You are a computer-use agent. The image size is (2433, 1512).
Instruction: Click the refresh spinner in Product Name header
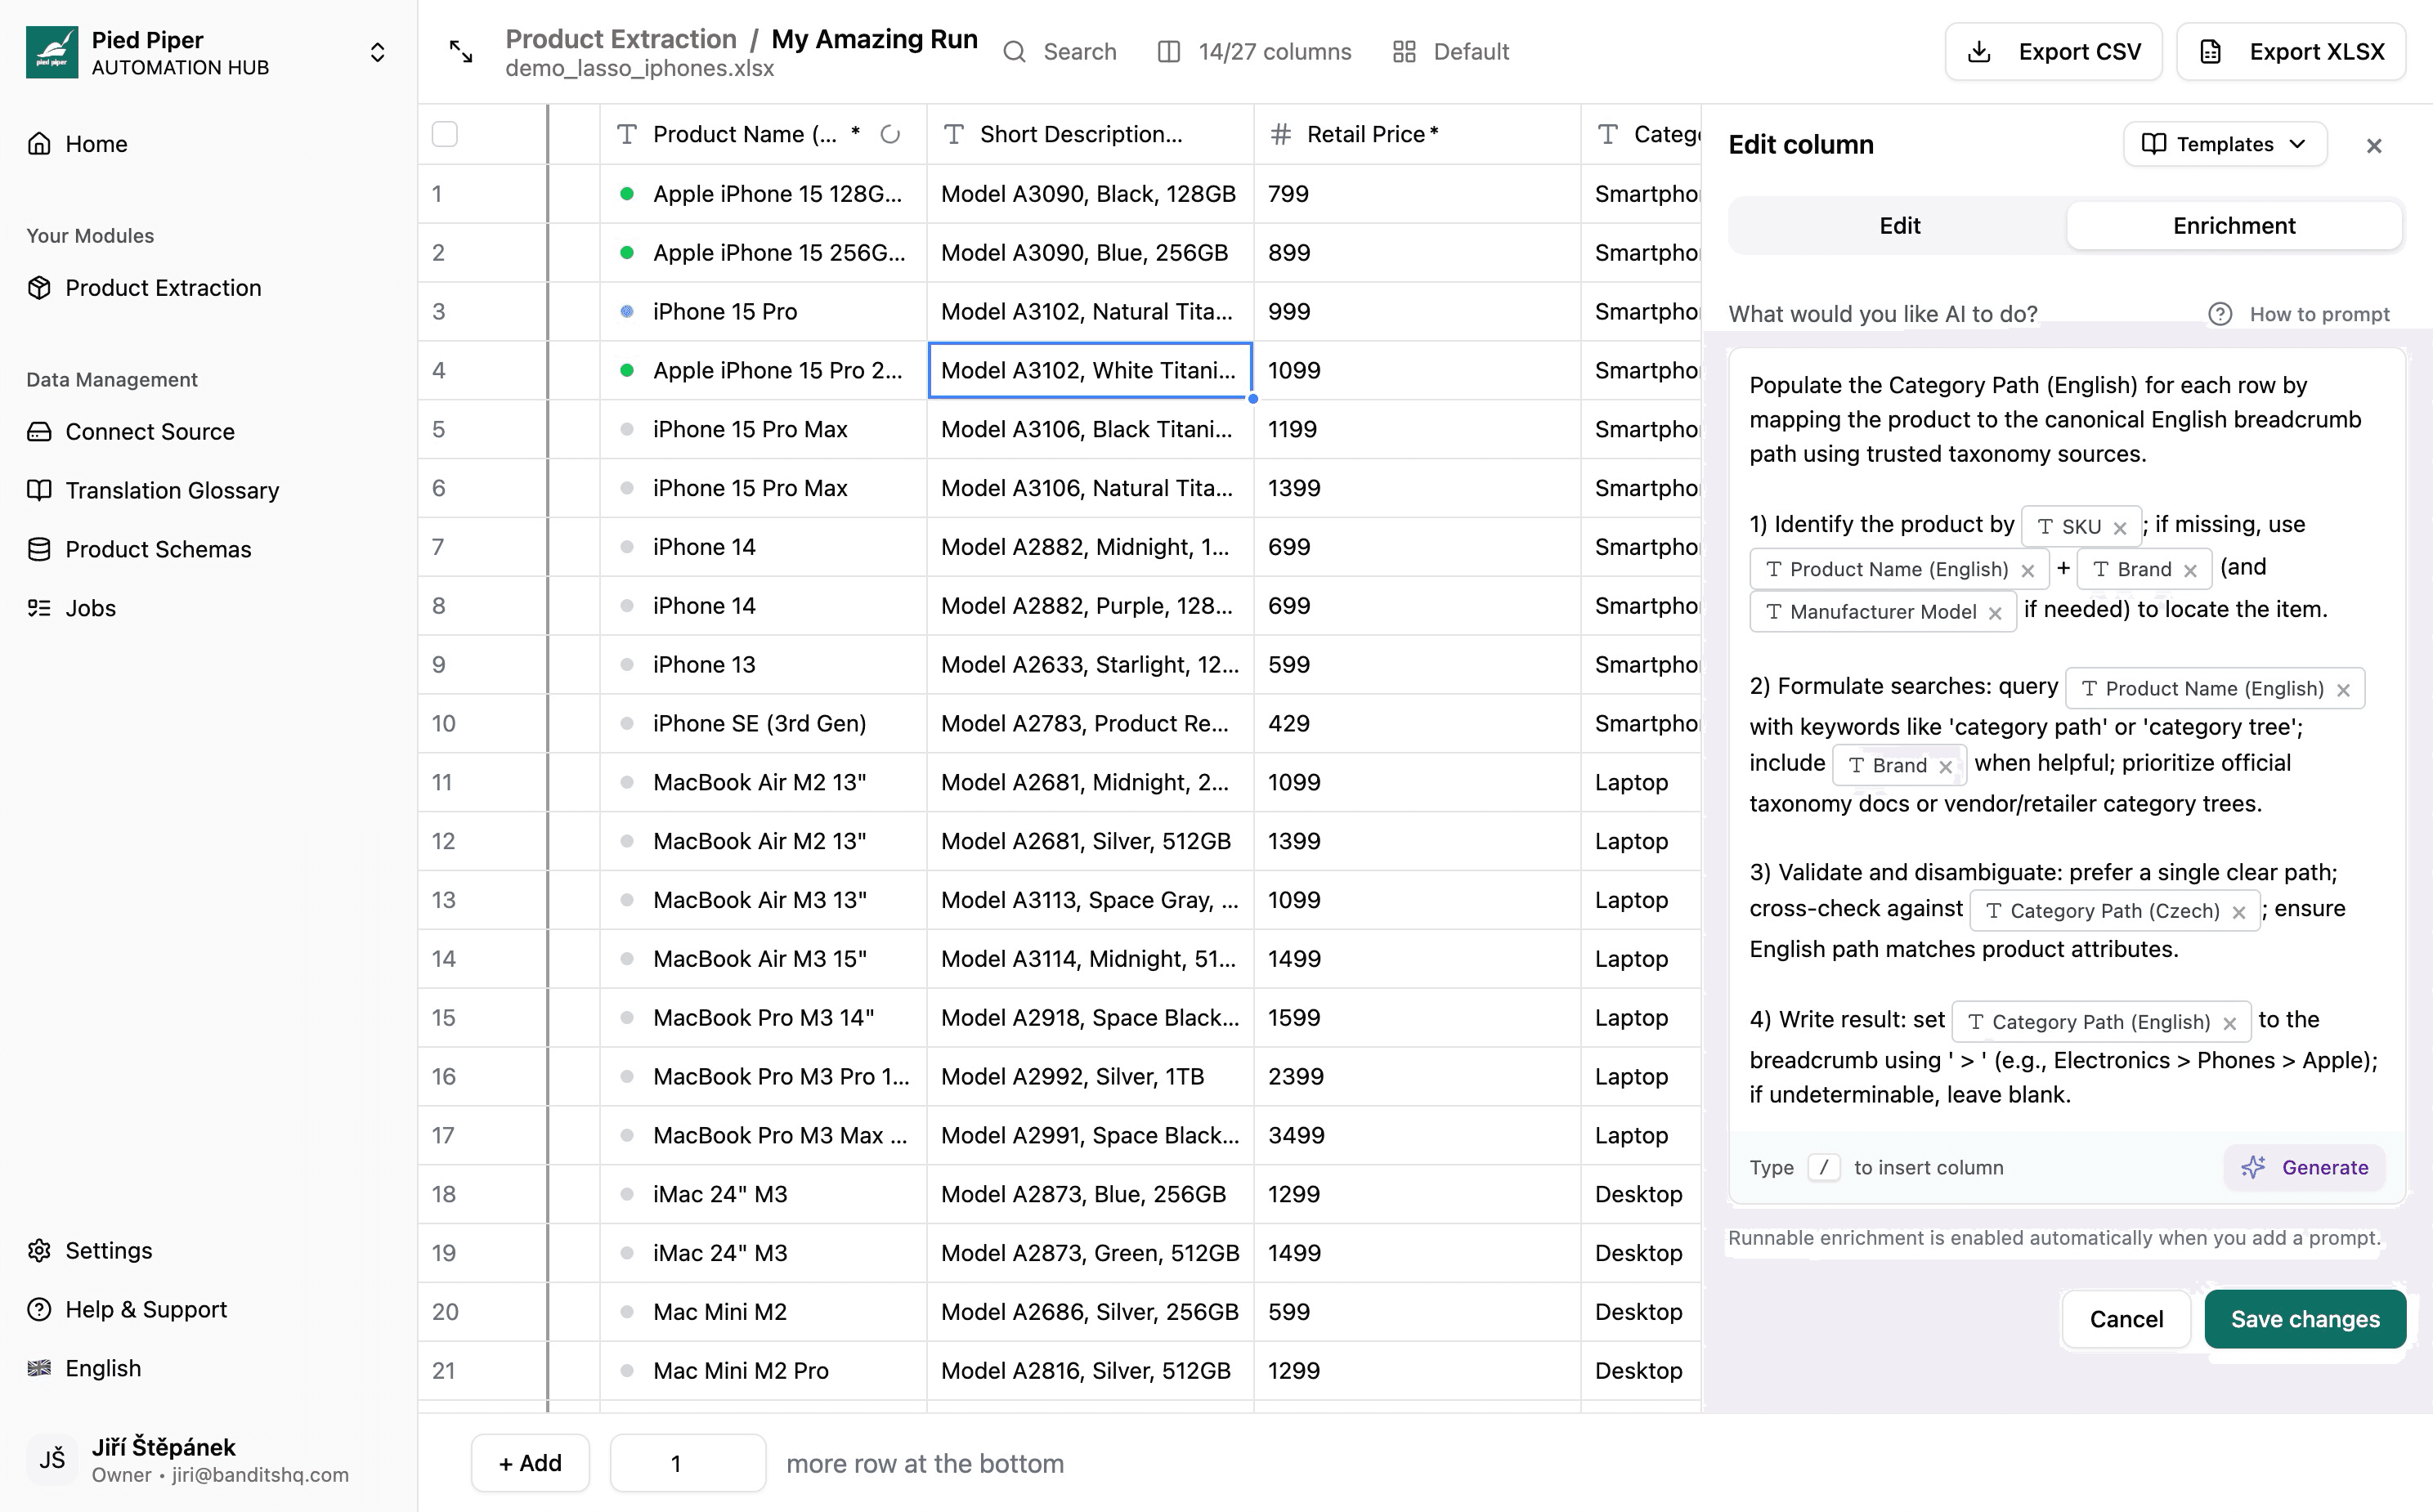click(x=890, y=135)
